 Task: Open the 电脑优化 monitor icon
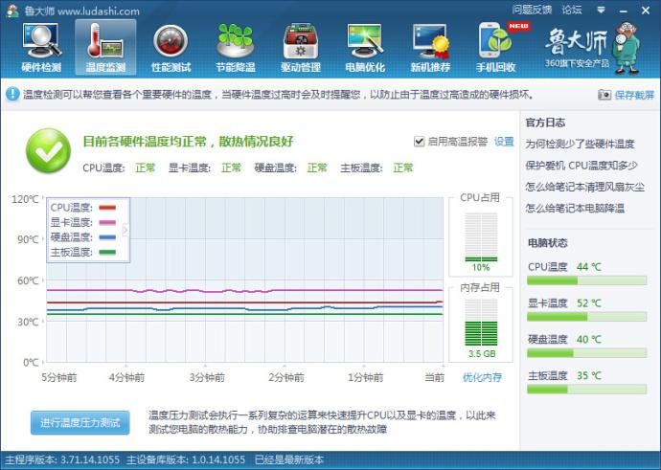[365, 48]
